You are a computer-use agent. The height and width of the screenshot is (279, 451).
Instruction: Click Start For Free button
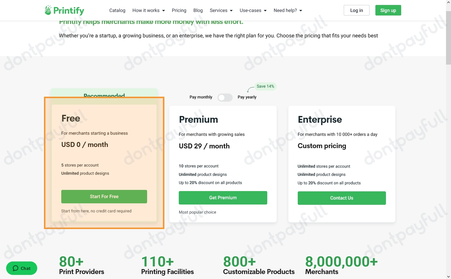click(x=104, y=197)
